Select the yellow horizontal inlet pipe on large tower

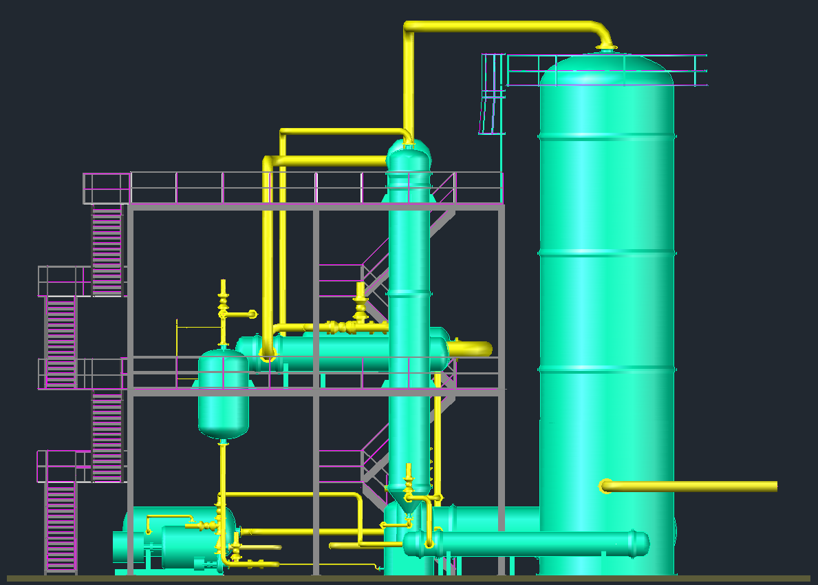coord(687,487)
